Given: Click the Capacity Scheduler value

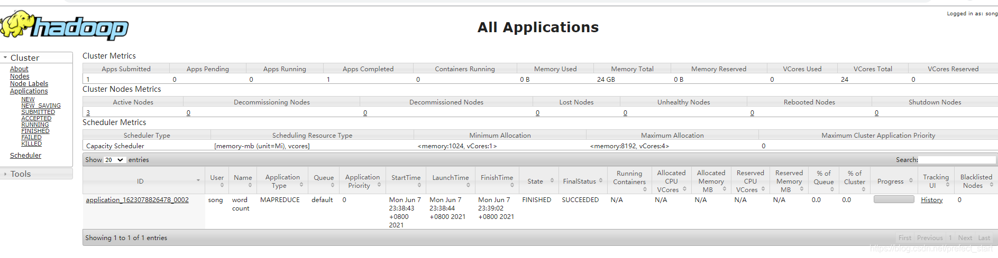Looking at the screenshot, I should (115, 146).
